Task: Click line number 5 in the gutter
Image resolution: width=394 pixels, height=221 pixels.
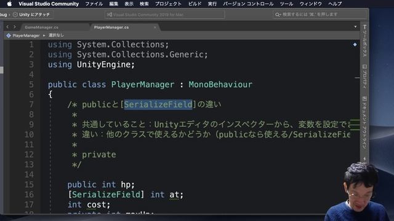Action: click(31, 85)
